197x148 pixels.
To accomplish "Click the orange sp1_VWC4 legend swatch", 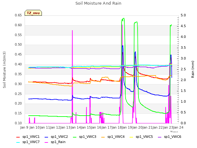I will [x=103, y=137].
